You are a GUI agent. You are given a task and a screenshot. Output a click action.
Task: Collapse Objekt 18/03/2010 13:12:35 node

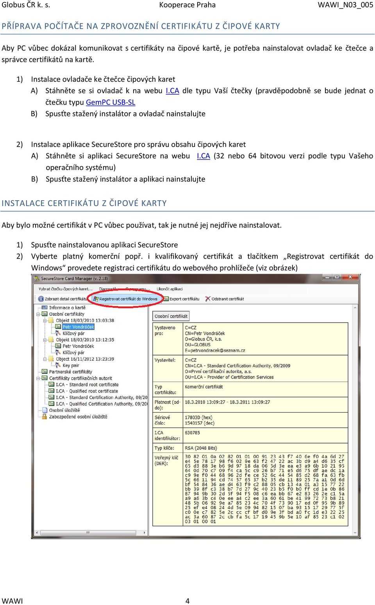tap(45, 340)
